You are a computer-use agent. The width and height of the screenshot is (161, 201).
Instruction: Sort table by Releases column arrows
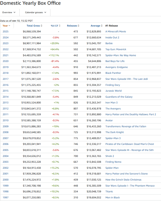click(x=79, y=26)
